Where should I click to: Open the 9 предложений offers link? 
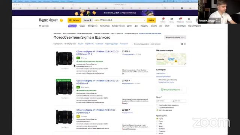click(127, 83)
